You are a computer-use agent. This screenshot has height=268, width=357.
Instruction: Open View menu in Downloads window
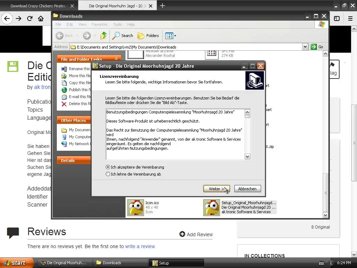coord(82,24)
